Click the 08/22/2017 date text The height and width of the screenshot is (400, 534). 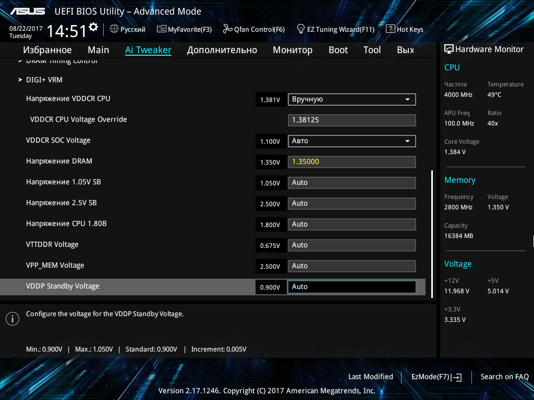click(x=26, y=29)
